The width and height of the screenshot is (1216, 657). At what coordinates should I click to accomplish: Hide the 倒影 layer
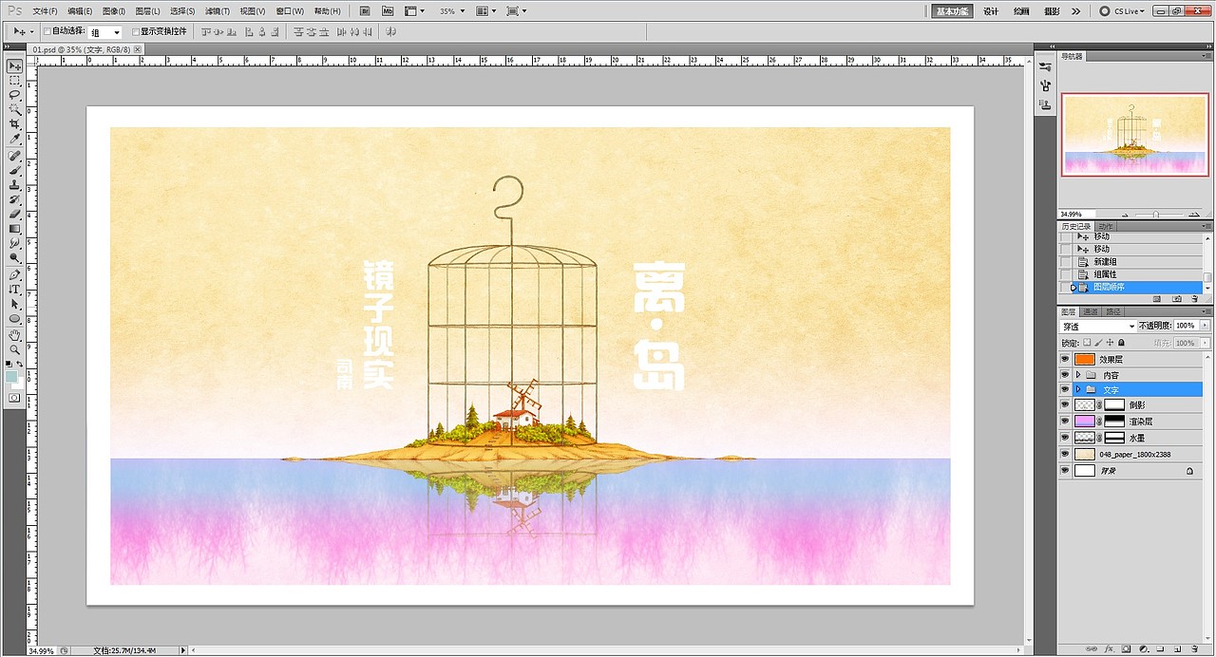point(1065,405)
